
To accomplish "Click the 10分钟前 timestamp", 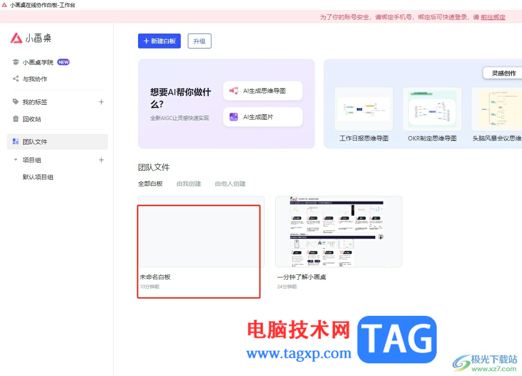I will [149, 287].
